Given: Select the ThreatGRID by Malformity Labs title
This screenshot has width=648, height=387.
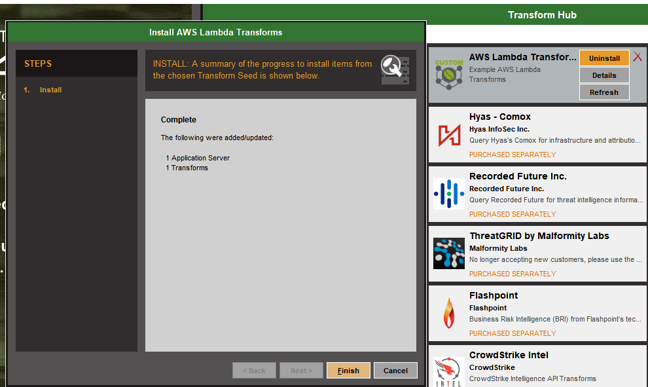Looking at the screenshot, I should 539,236.
